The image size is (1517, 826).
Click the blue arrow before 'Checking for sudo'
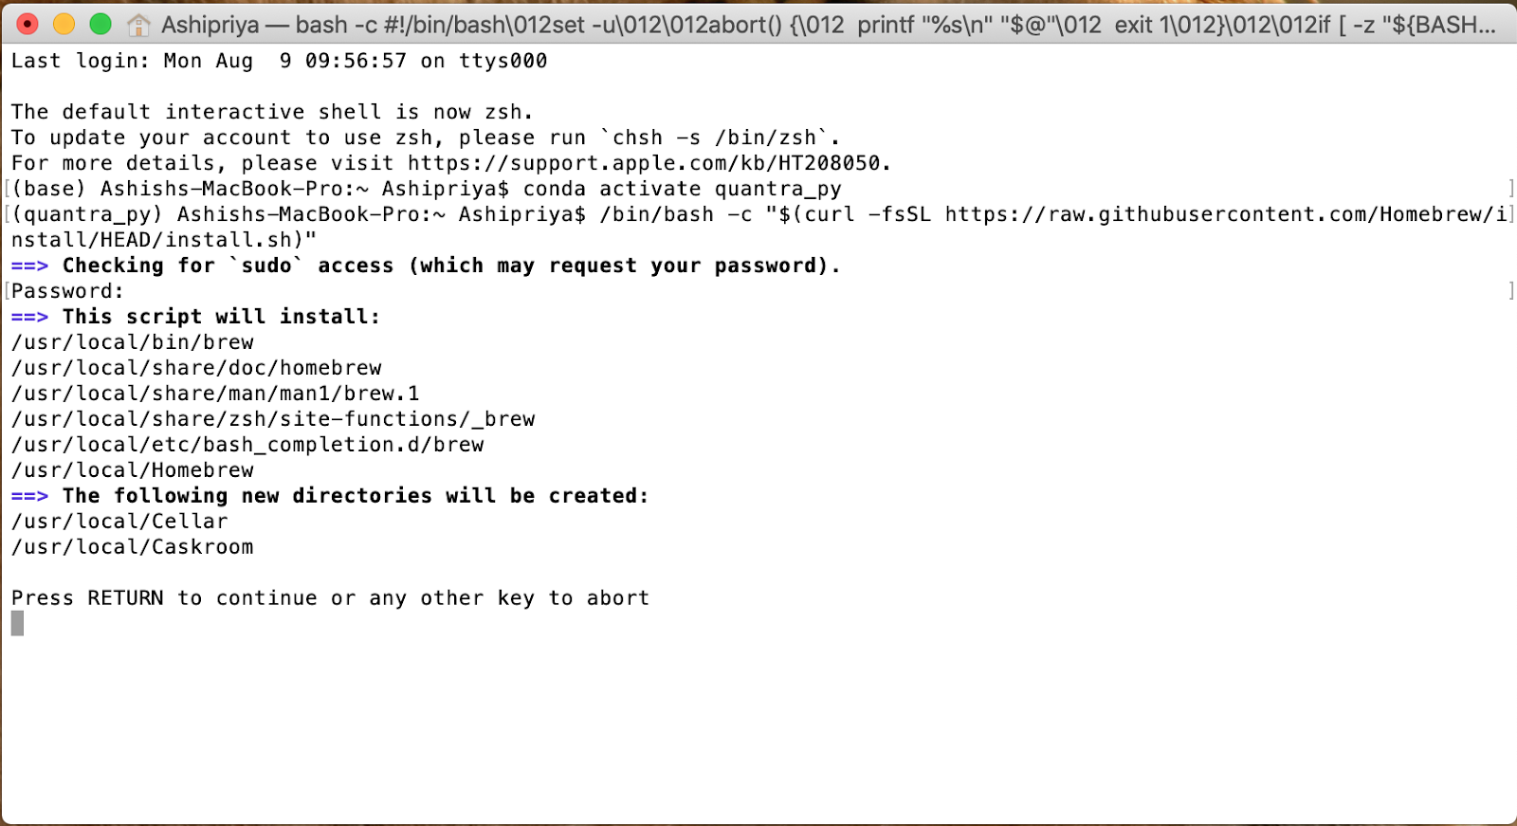click(x=29, y=266)
